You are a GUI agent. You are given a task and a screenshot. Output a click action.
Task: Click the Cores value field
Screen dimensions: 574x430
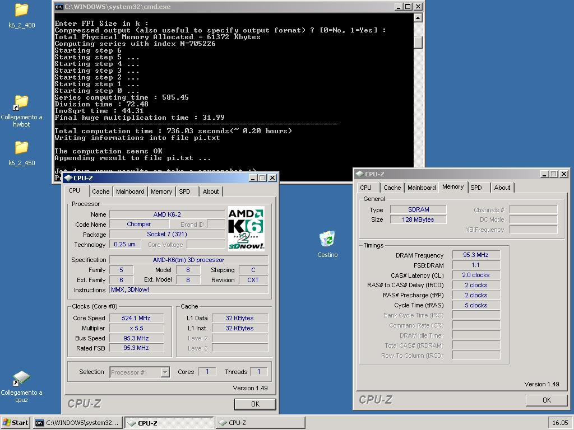pos(207,372)
